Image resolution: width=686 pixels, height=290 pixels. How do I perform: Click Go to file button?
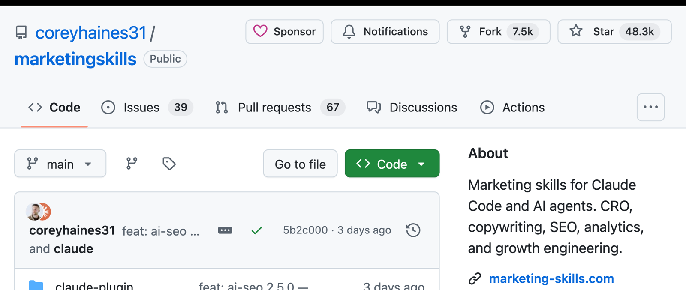pos(300,164)
